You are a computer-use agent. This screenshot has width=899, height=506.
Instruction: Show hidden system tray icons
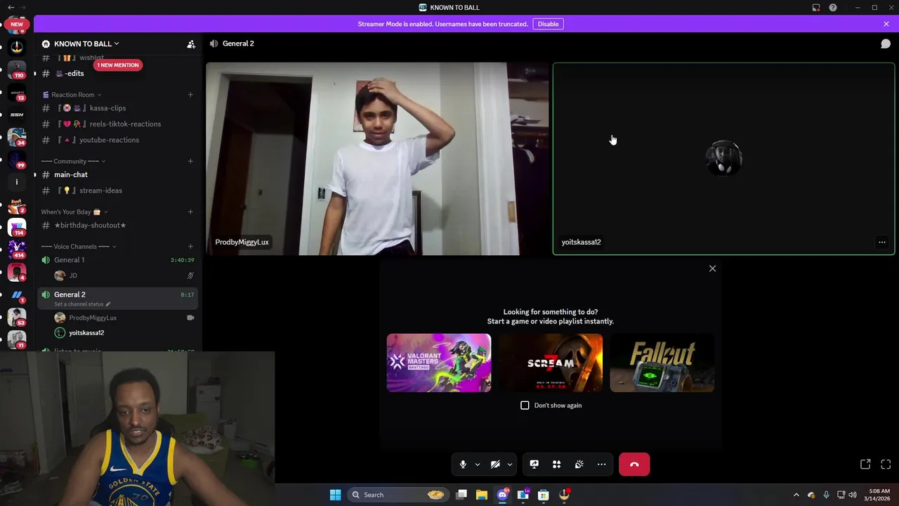[x=796, y=495]
